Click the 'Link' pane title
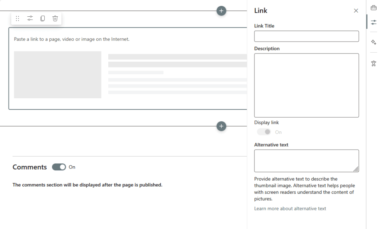The image size is (381, 229). [x=261, y=11]
